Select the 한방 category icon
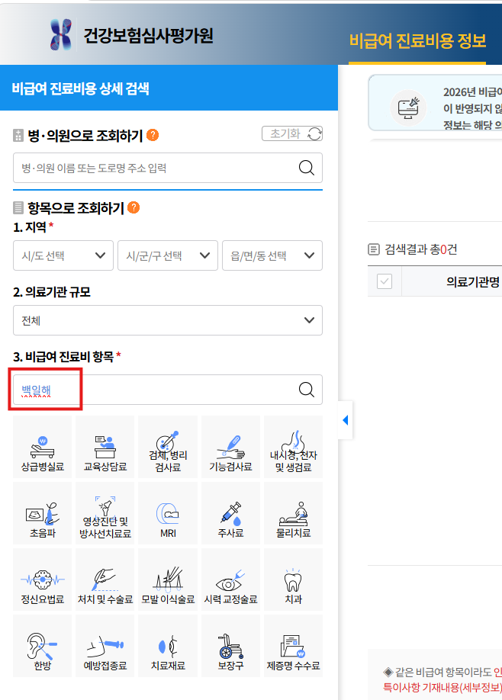502x700 pixels. coord(43,646)
